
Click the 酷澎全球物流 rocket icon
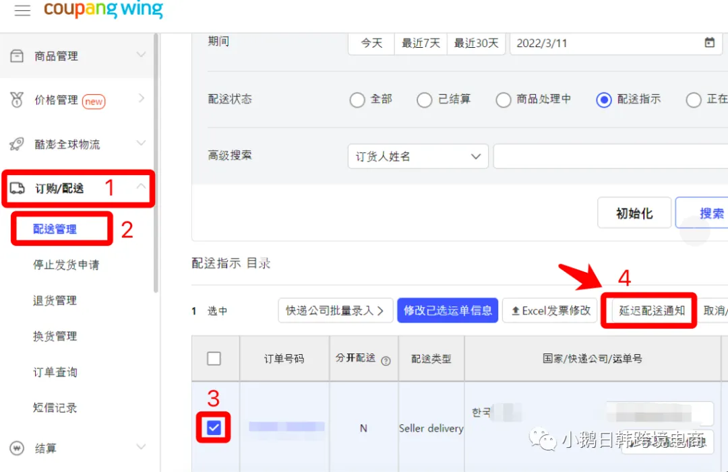pyautogui.click(x=17, y=143)
